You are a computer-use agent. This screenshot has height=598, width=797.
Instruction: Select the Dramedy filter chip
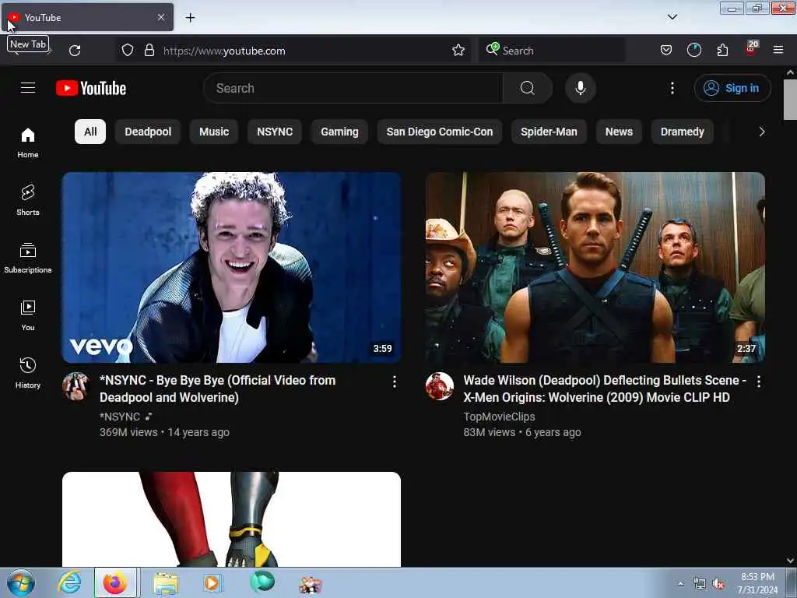pyautogui.click(x=682, y=132)
